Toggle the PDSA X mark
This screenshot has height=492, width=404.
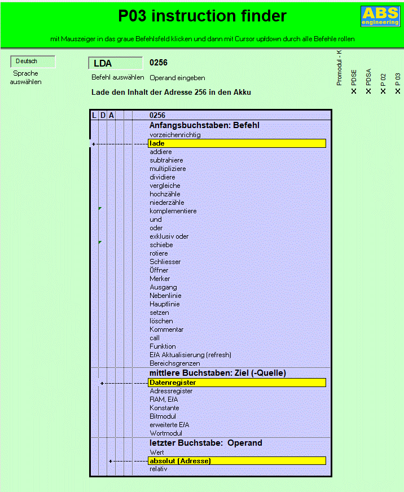tap(368, 91)
